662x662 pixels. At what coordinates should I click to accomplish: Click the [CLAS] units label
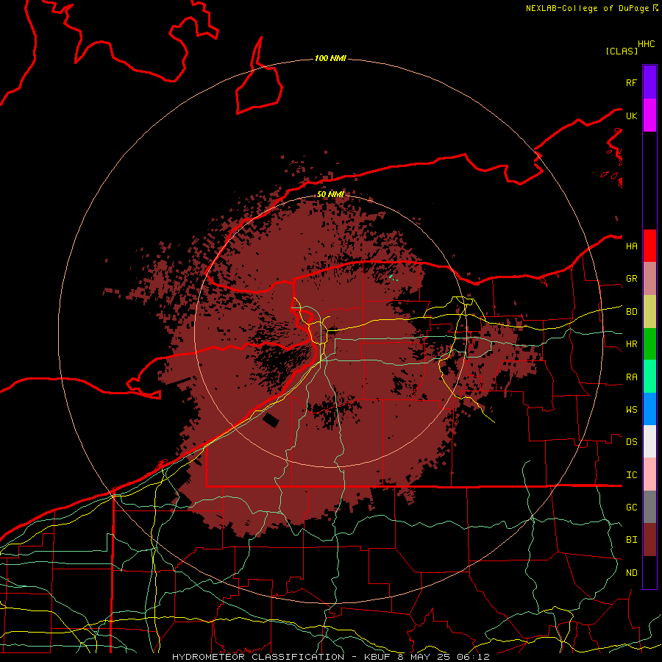coord(622,51)
